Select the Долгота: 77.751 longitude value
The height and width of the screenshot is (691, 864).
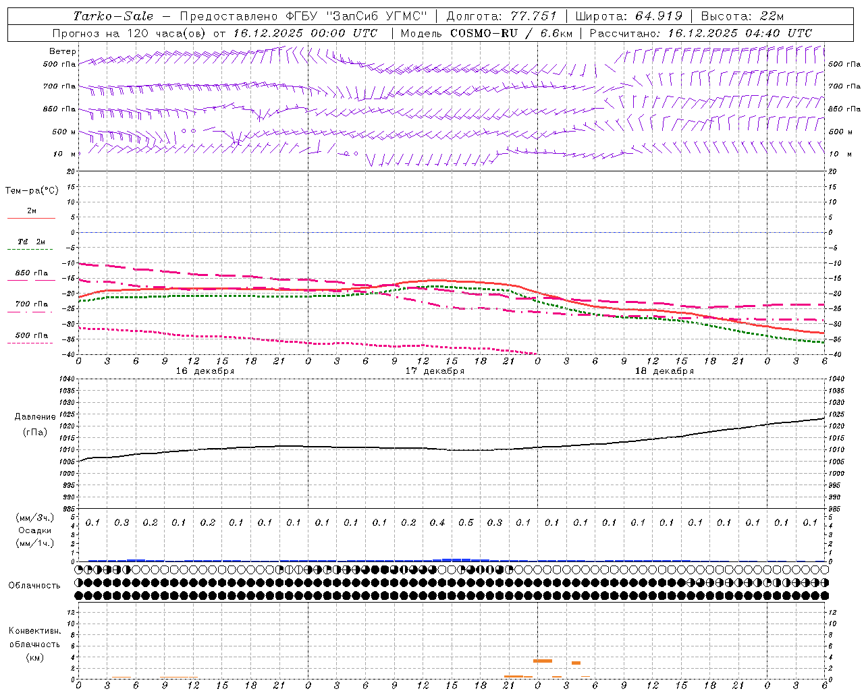click(502, 16)
